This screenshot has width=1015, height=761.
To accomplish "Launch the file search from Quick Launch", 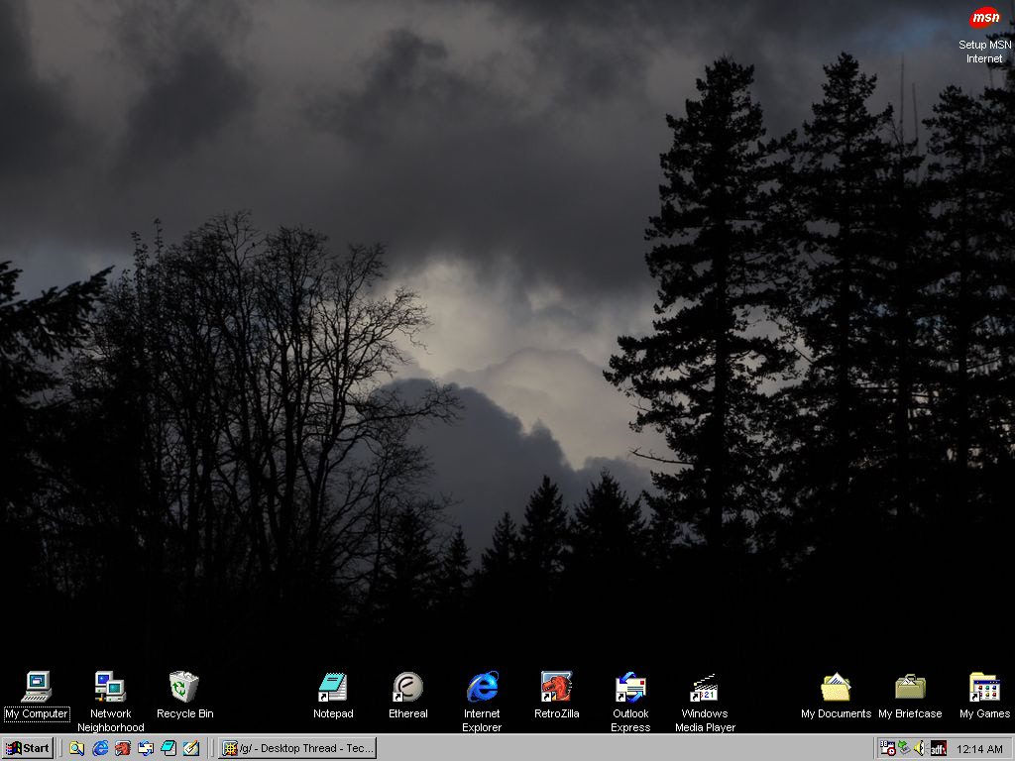I will pos(77,749).
